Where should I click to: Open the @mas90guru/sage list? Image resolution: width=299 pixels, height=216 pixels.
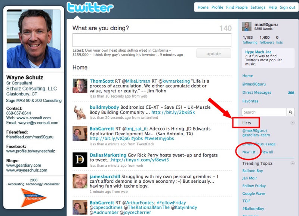pos(259,144)
